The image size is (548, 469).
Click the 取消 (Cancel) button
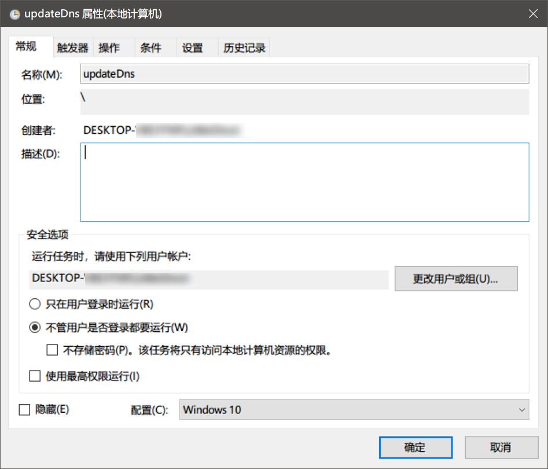501,447
